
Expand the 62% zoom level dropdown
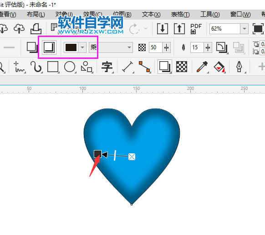pos(244,29)
